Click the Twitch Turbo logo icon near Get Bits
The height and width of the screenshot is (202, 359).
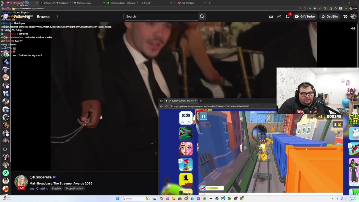345,17
